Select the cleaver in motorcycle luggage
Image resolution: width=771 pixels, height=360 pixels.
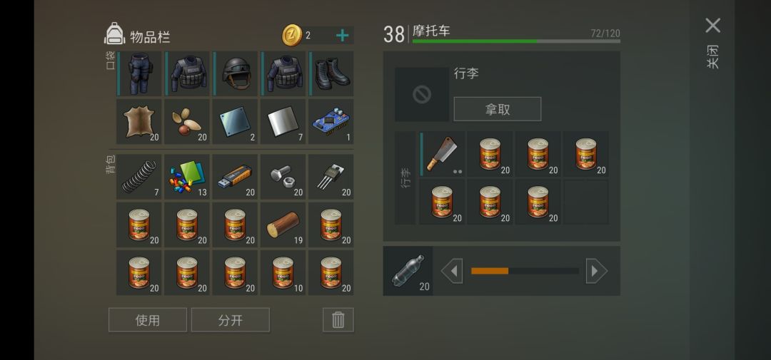[x=442, y=154]
